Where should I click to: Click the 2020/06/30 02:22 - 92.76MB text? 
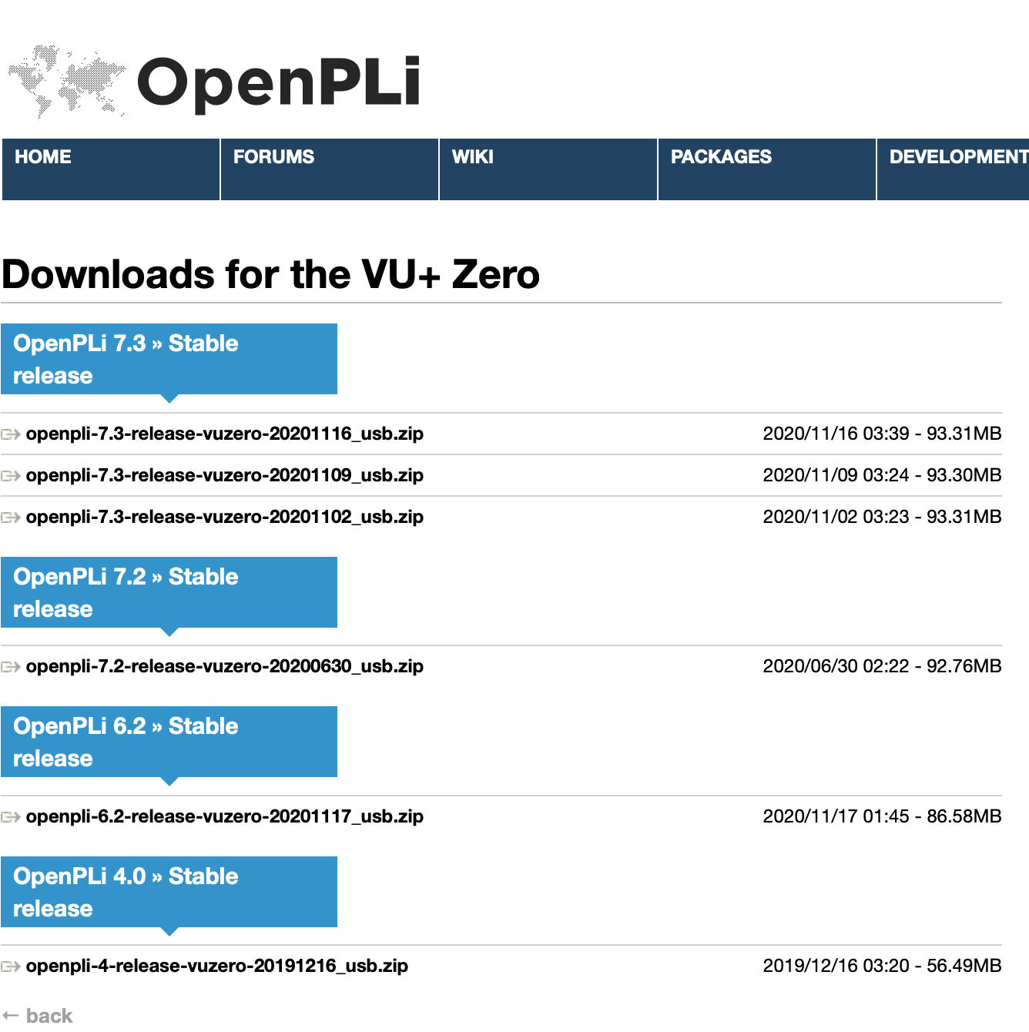click(x=882, y=666)
